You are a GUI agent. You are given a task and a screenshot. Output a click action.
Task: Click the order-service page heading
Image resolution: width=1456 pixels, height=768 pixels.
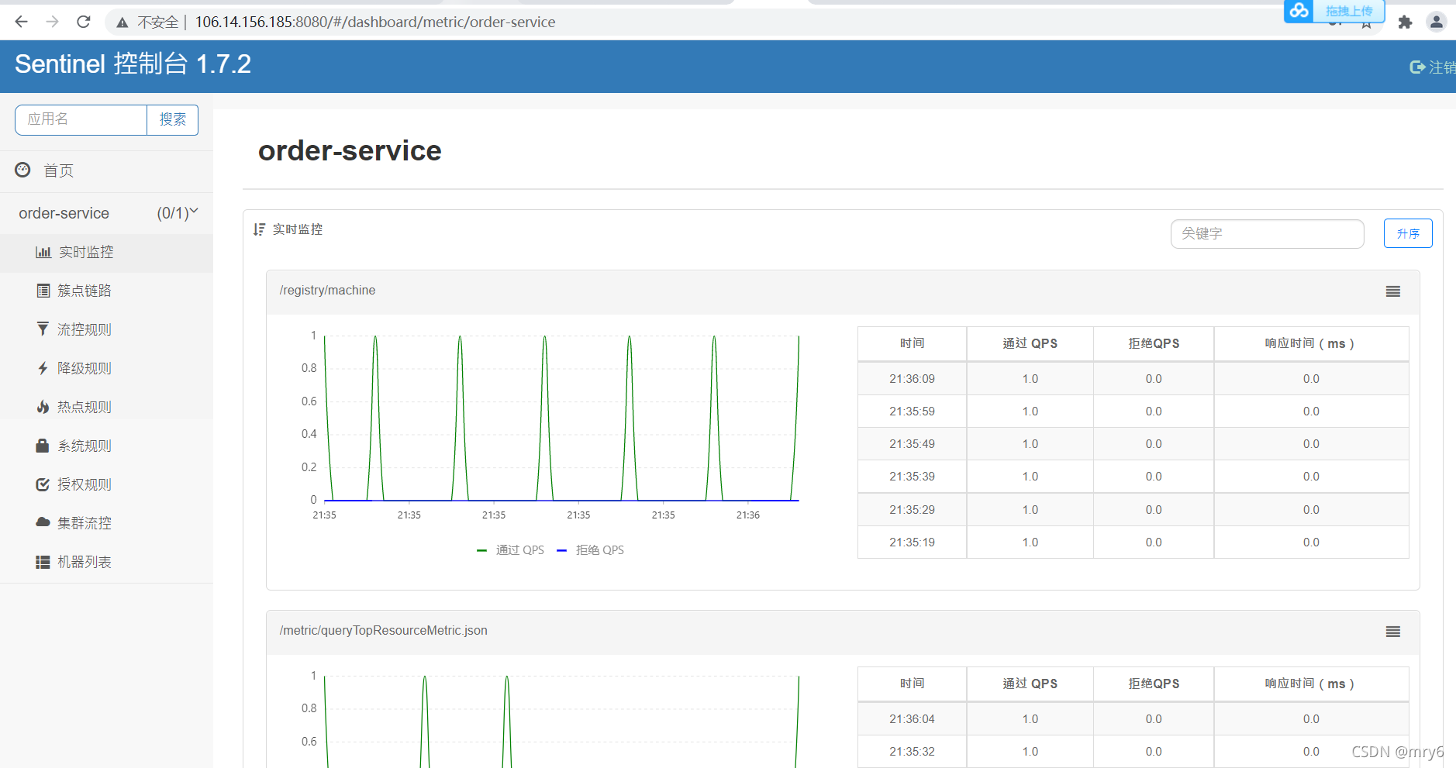pyautogui.click(x=350, y=150)
